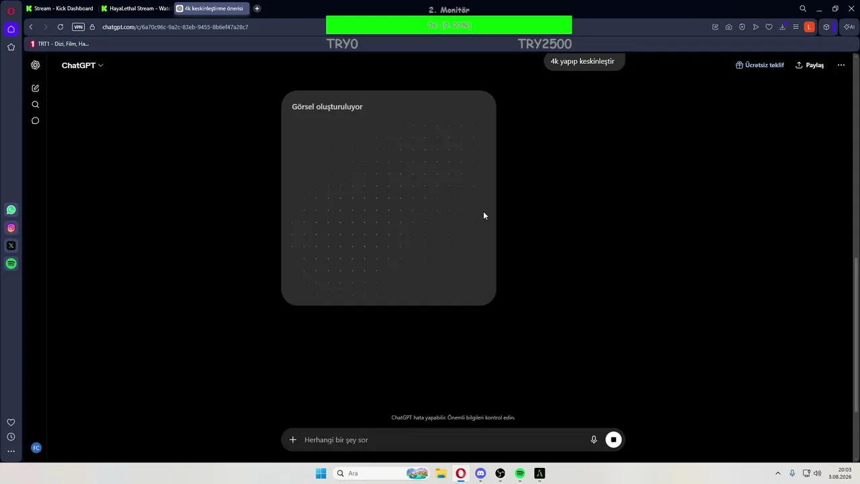Stop generation with the stop button
860x484 pixels.
coord(613,440)
